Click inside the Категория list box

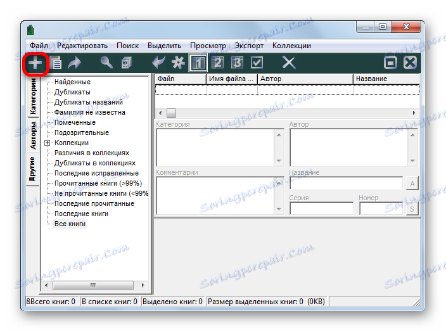[x=215, y=148]
